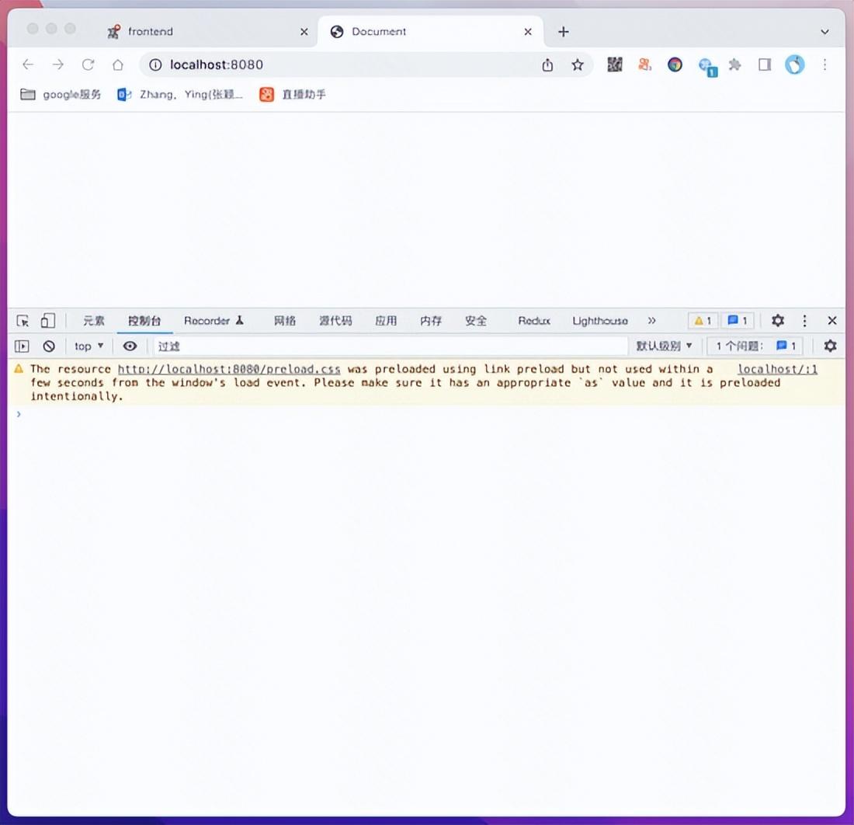The image size is (854, 825).
Task: Open the user profile avatar
Action: point(795,64)
